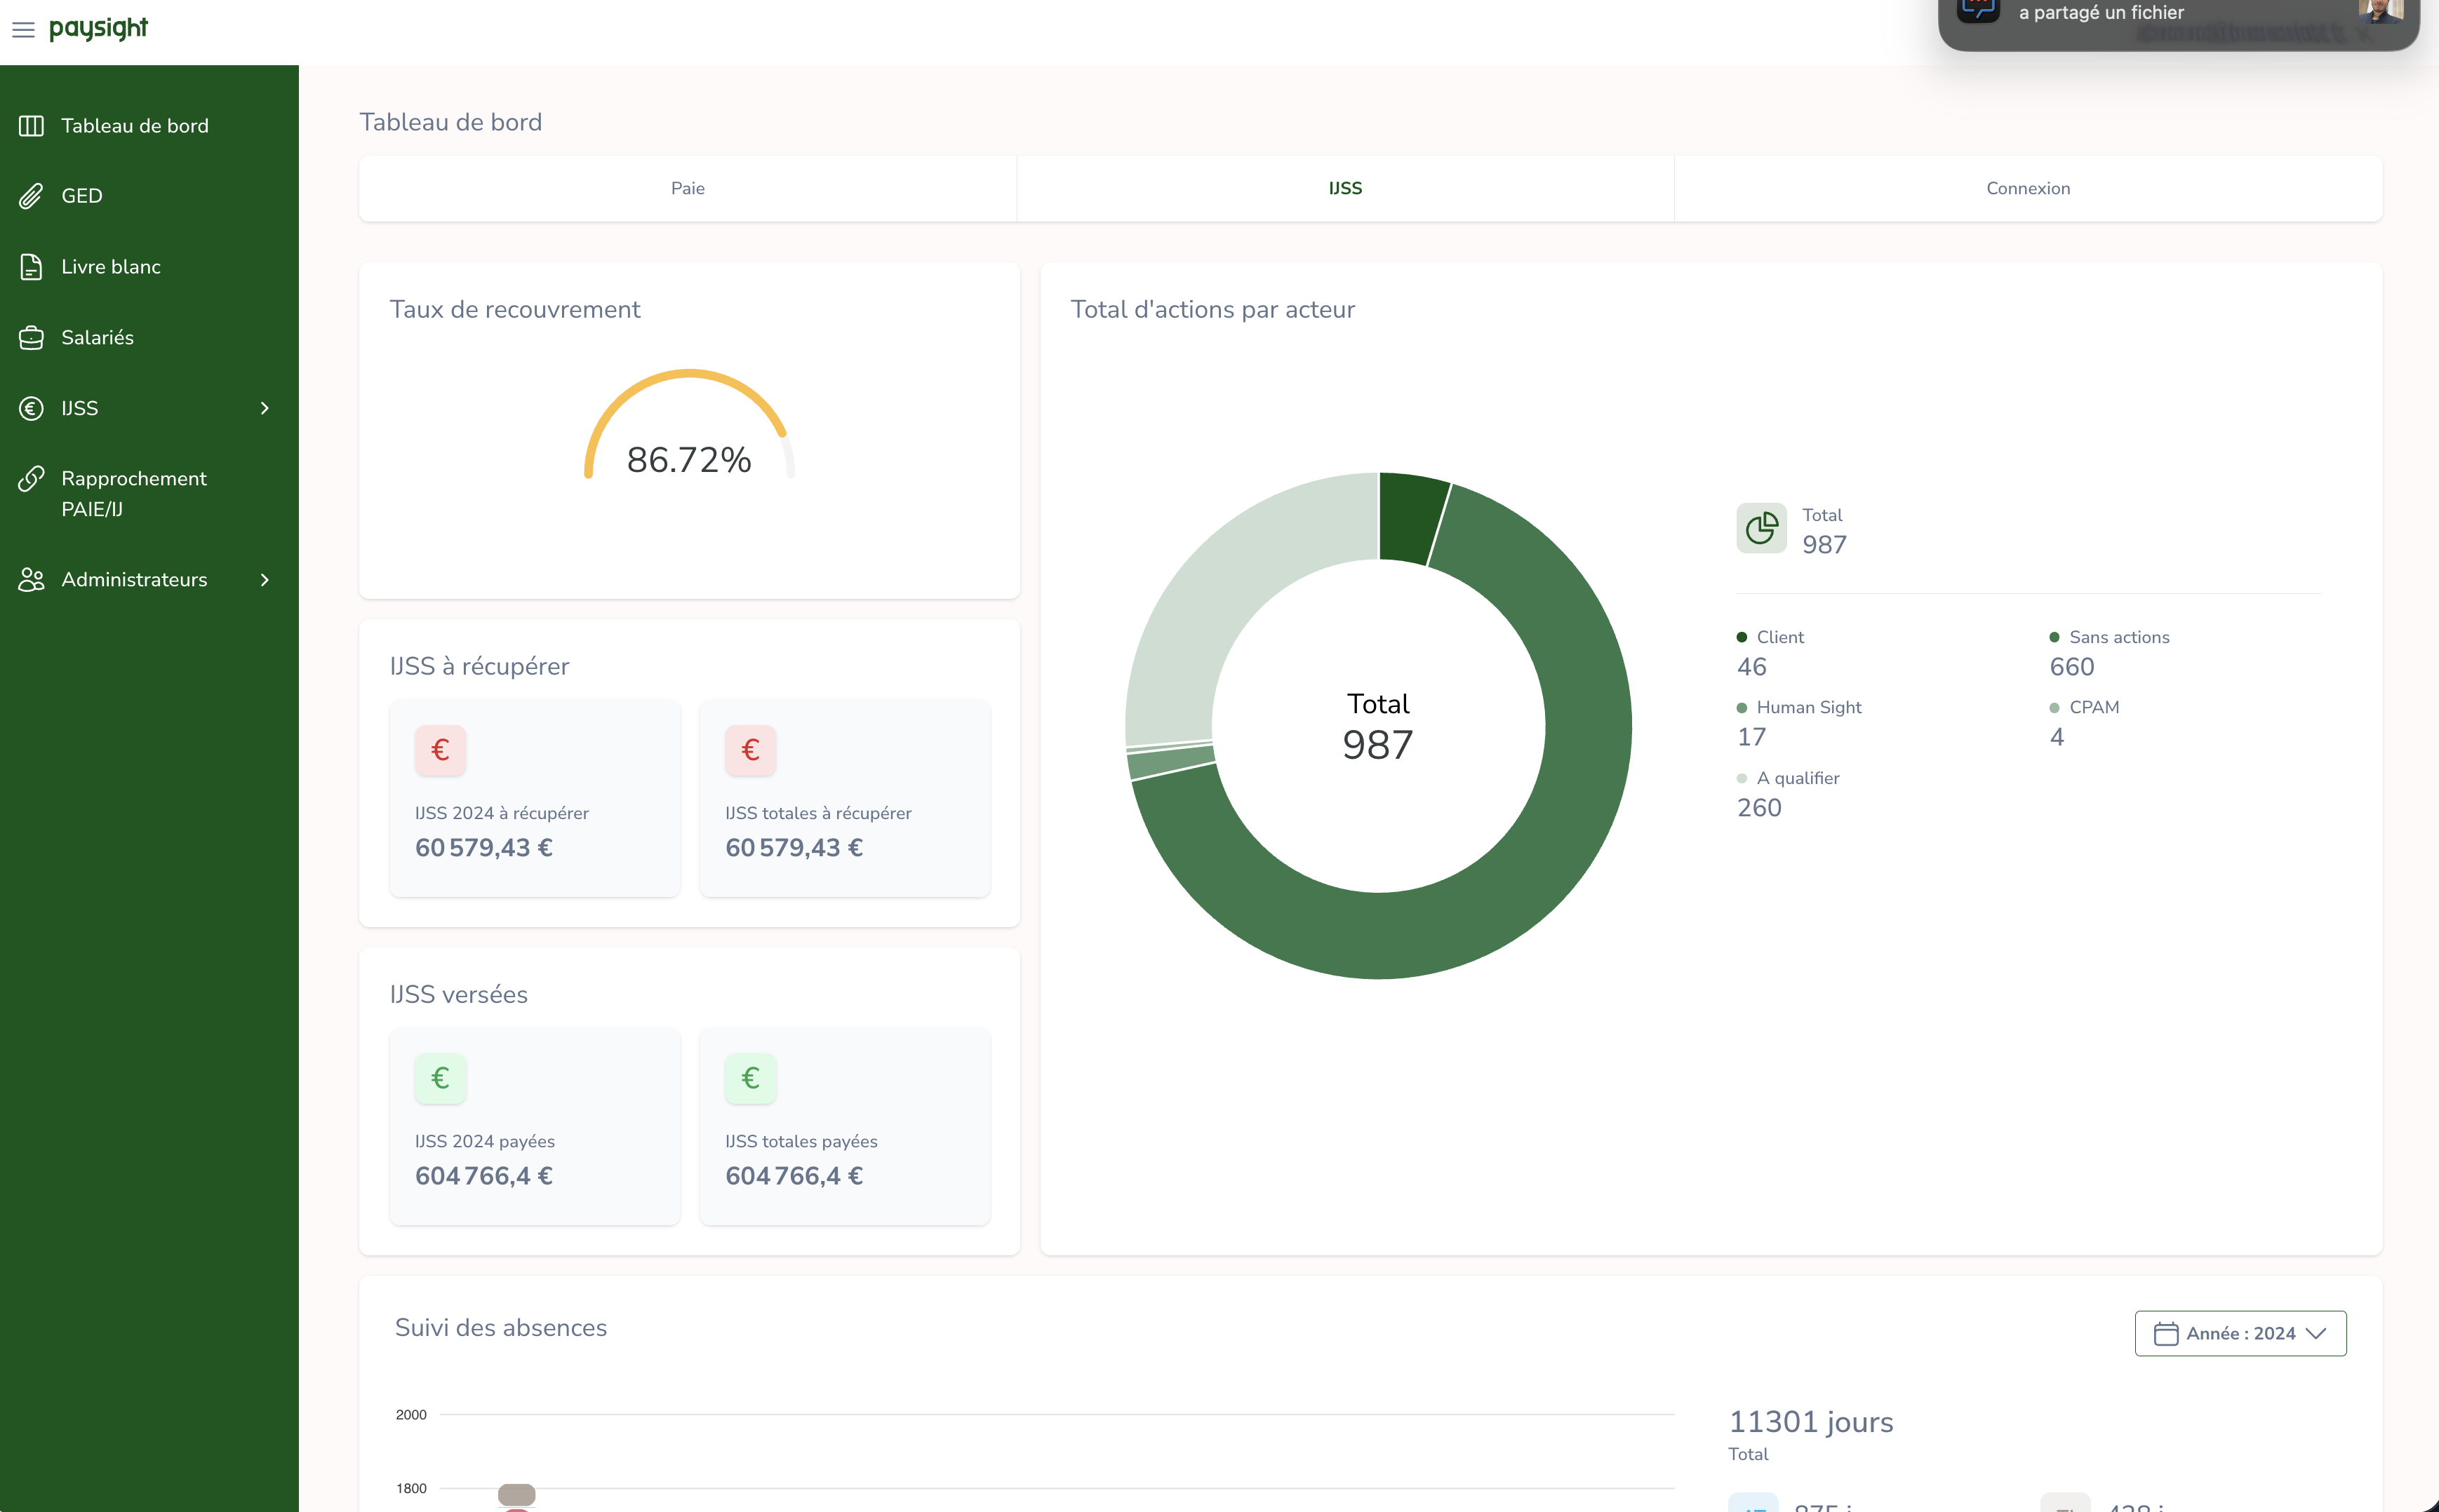This screenshot has height=1512, width=2439.
Task: Click the Rapprochement link icon
Action: [31, 479]
